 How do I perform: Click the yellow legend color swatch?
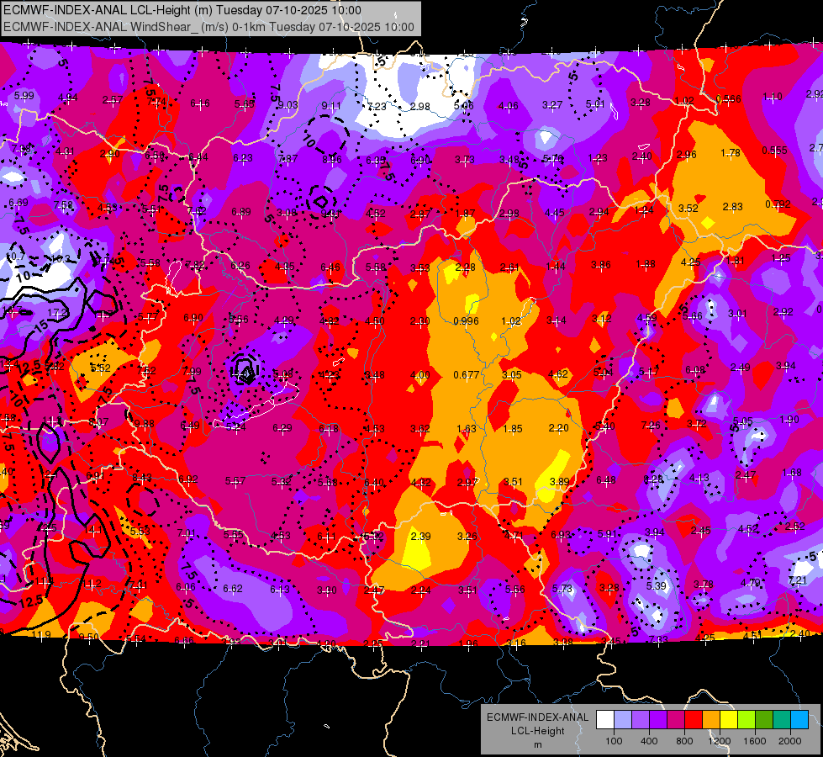(x=729, y=720)
